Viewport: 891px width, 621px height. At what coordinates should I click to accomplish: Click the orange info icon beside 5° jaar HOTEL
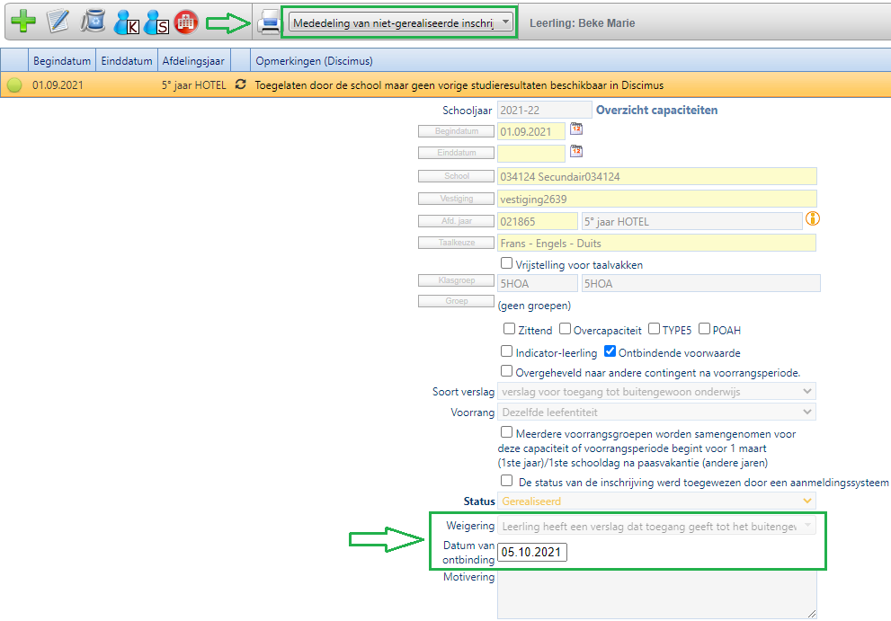pos(813,218)
